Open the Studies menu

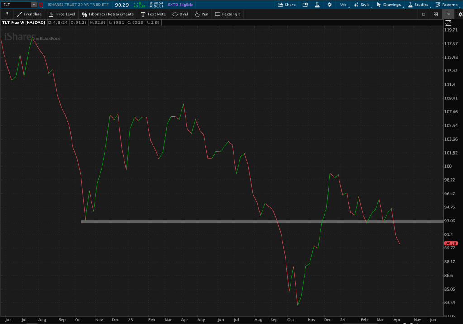tap(418, 5)
